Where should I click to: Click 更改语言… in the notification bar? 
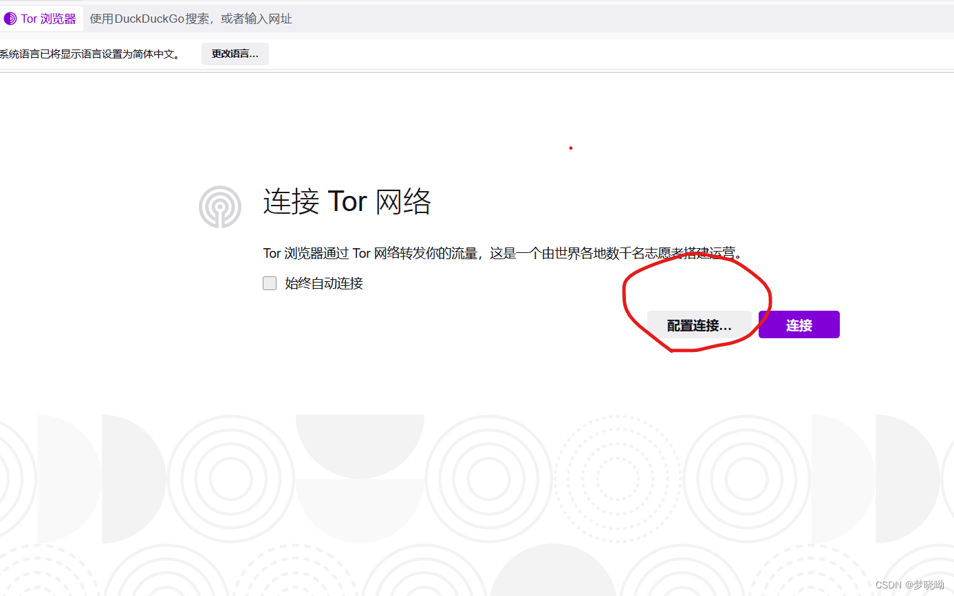point(235,54)
